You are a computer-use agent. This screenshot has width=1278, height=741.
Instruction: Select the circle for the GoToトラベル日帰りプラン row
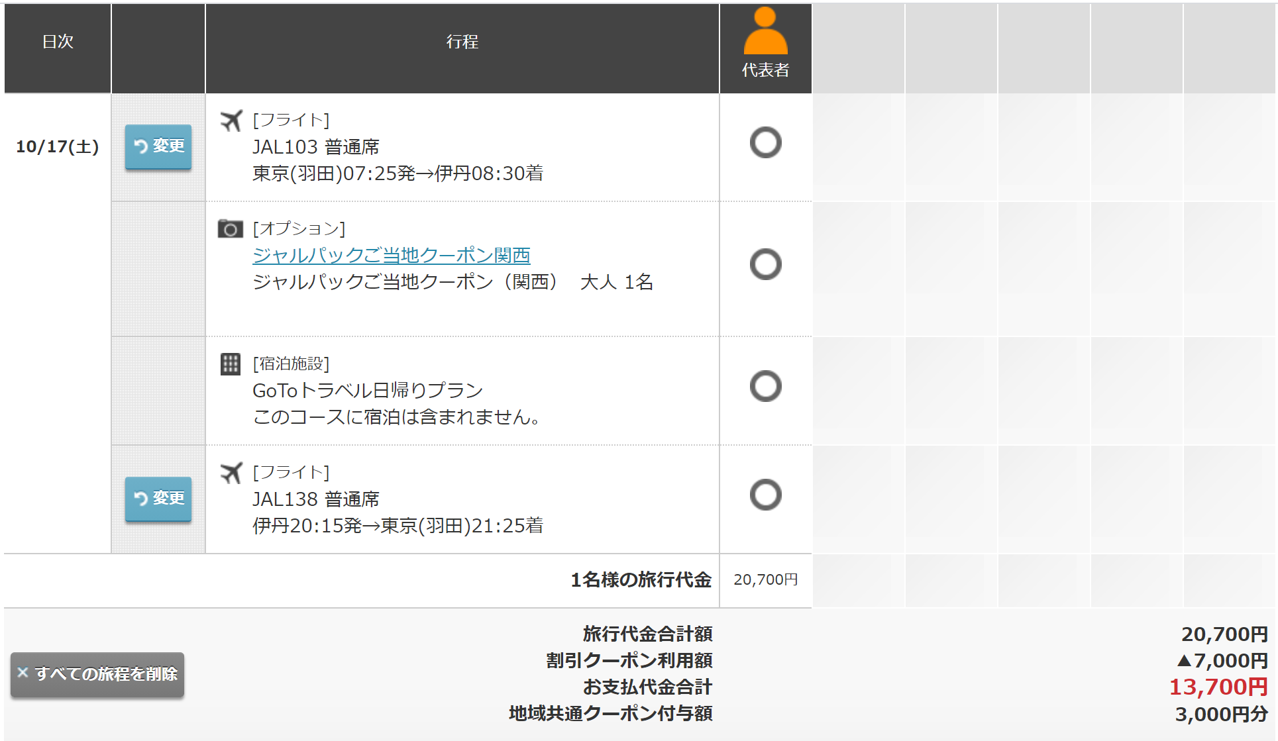click(765, 386)
